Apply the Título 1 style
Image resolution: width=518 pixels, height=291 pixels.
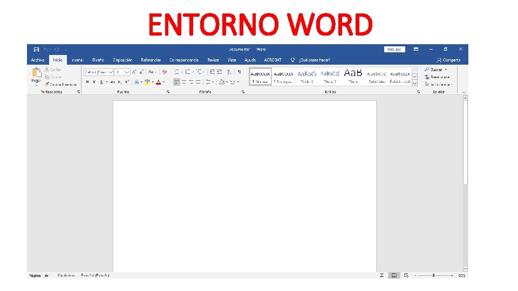[x=307, y=77]
